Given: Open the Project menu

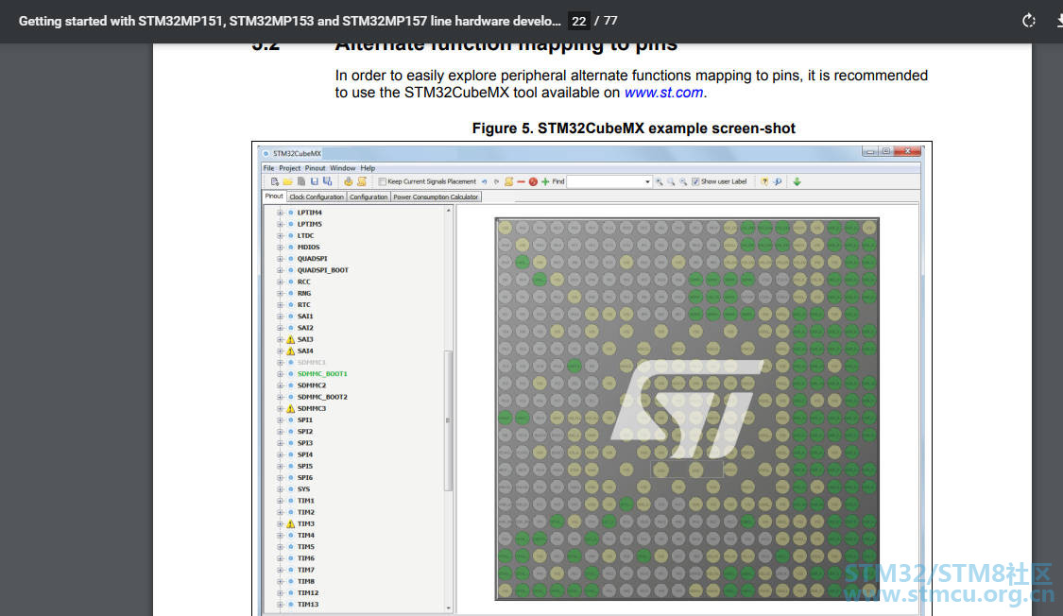Looking at the screenshot, I should [x=289, y=168].
